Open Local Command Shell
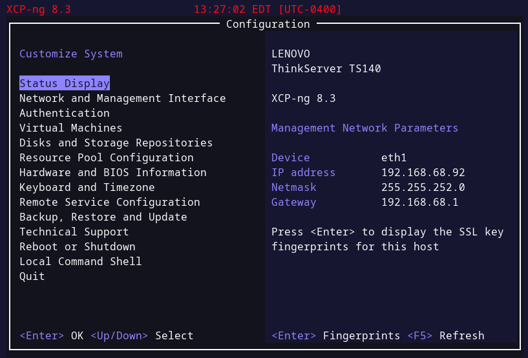Image resolution: width=528 pixels, height=358 pixels. click(81, 261)
